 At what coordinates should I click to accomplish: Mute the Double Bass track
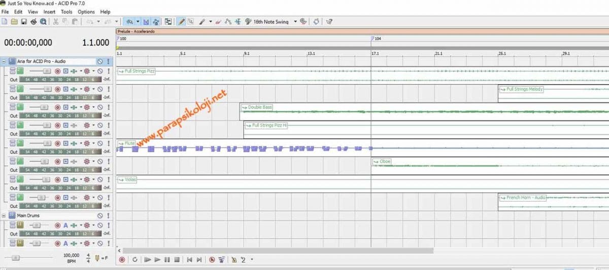(100, 107)
